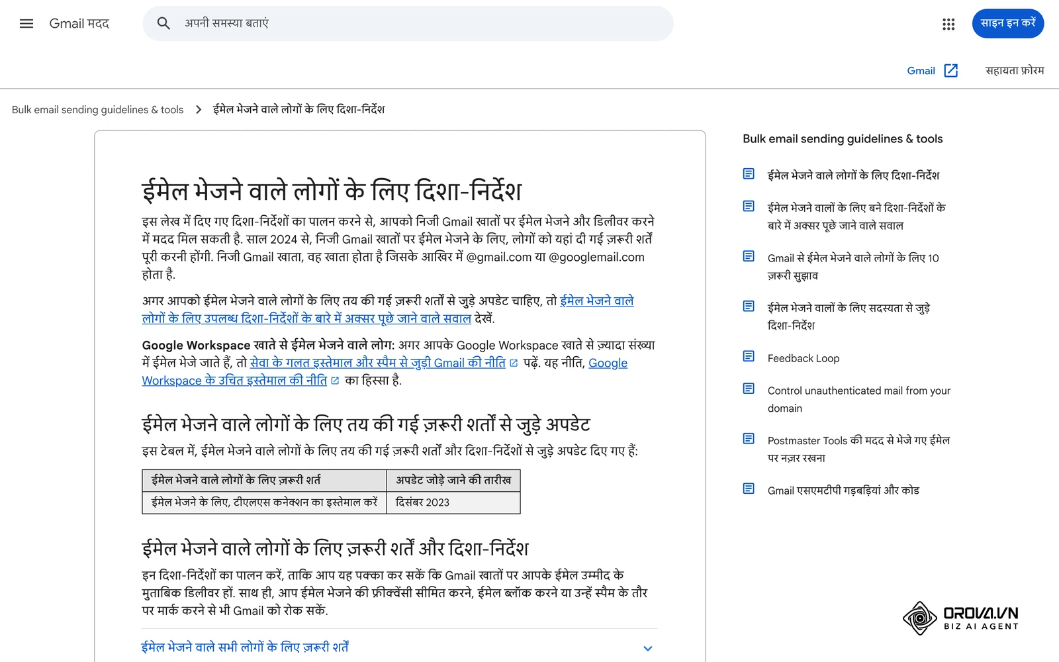Click the दिसंबर 2023 table cell
This screenshot has height=662, width=1059.
(x=453, y=502)
